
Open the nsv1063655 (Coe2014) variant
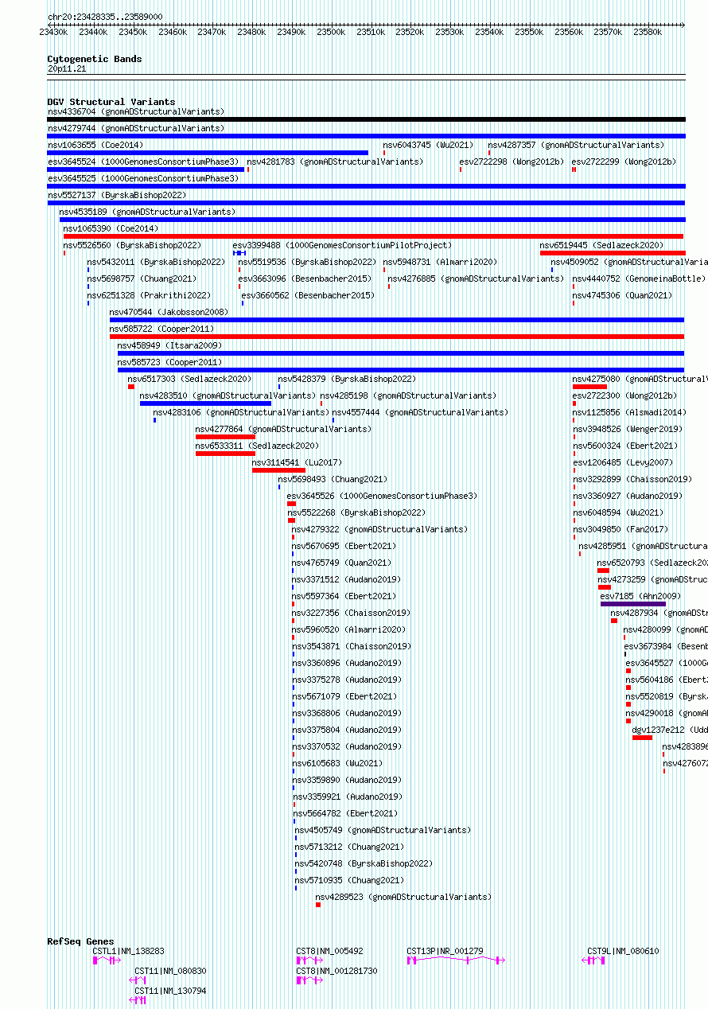[95, 145]
